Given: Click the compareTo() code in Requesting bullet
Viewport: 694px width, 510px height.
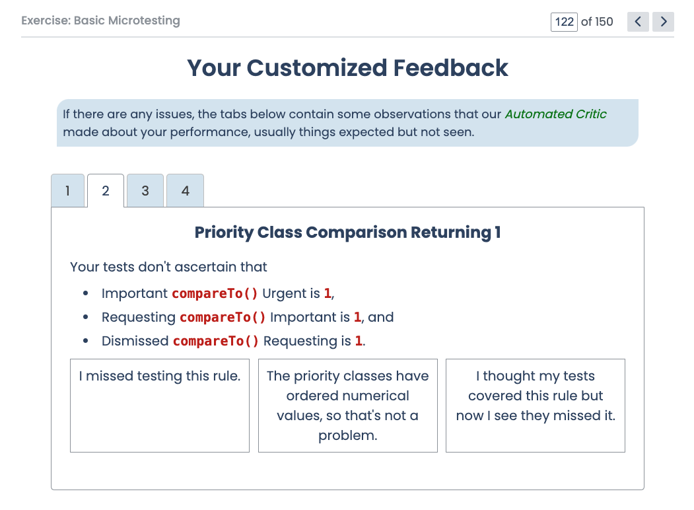Looking at the screenshot, I should (223, 317).
